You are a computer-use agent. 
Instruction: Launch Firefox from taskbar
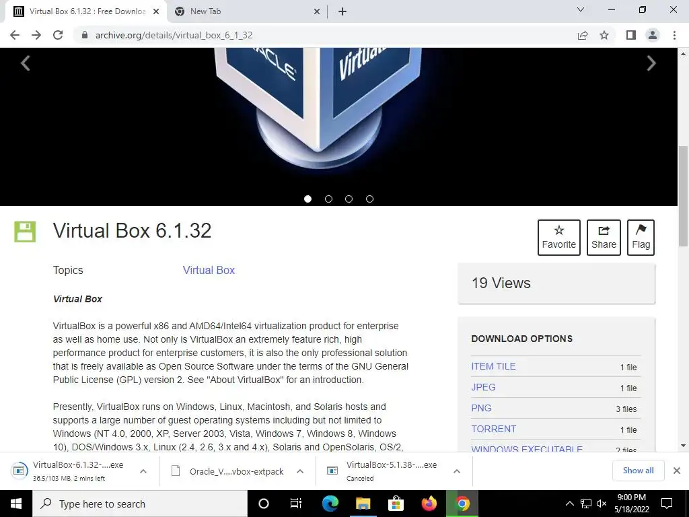point(429,504)
